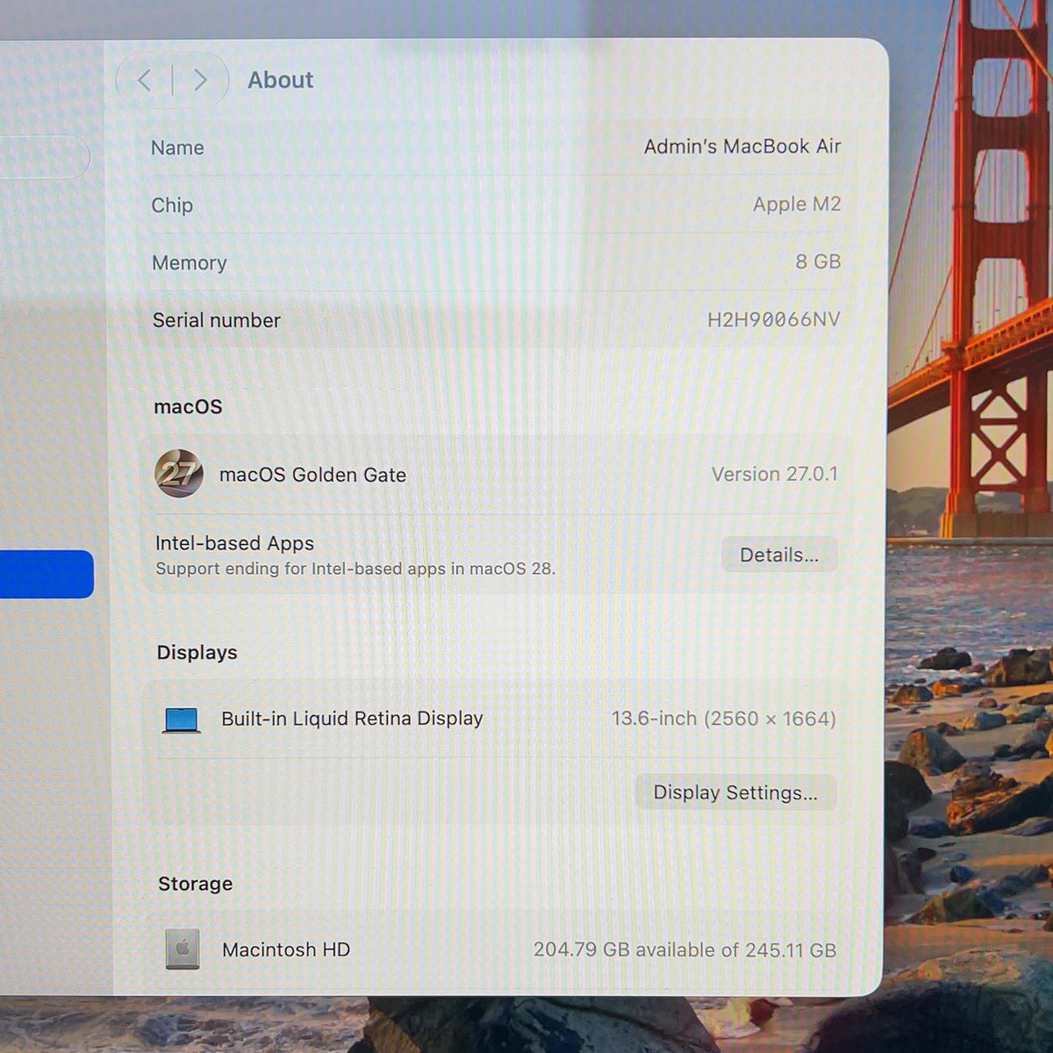1053x1053 pixels.
Task: Click "macOS Golden Gate" label
Action: (312, 475)
